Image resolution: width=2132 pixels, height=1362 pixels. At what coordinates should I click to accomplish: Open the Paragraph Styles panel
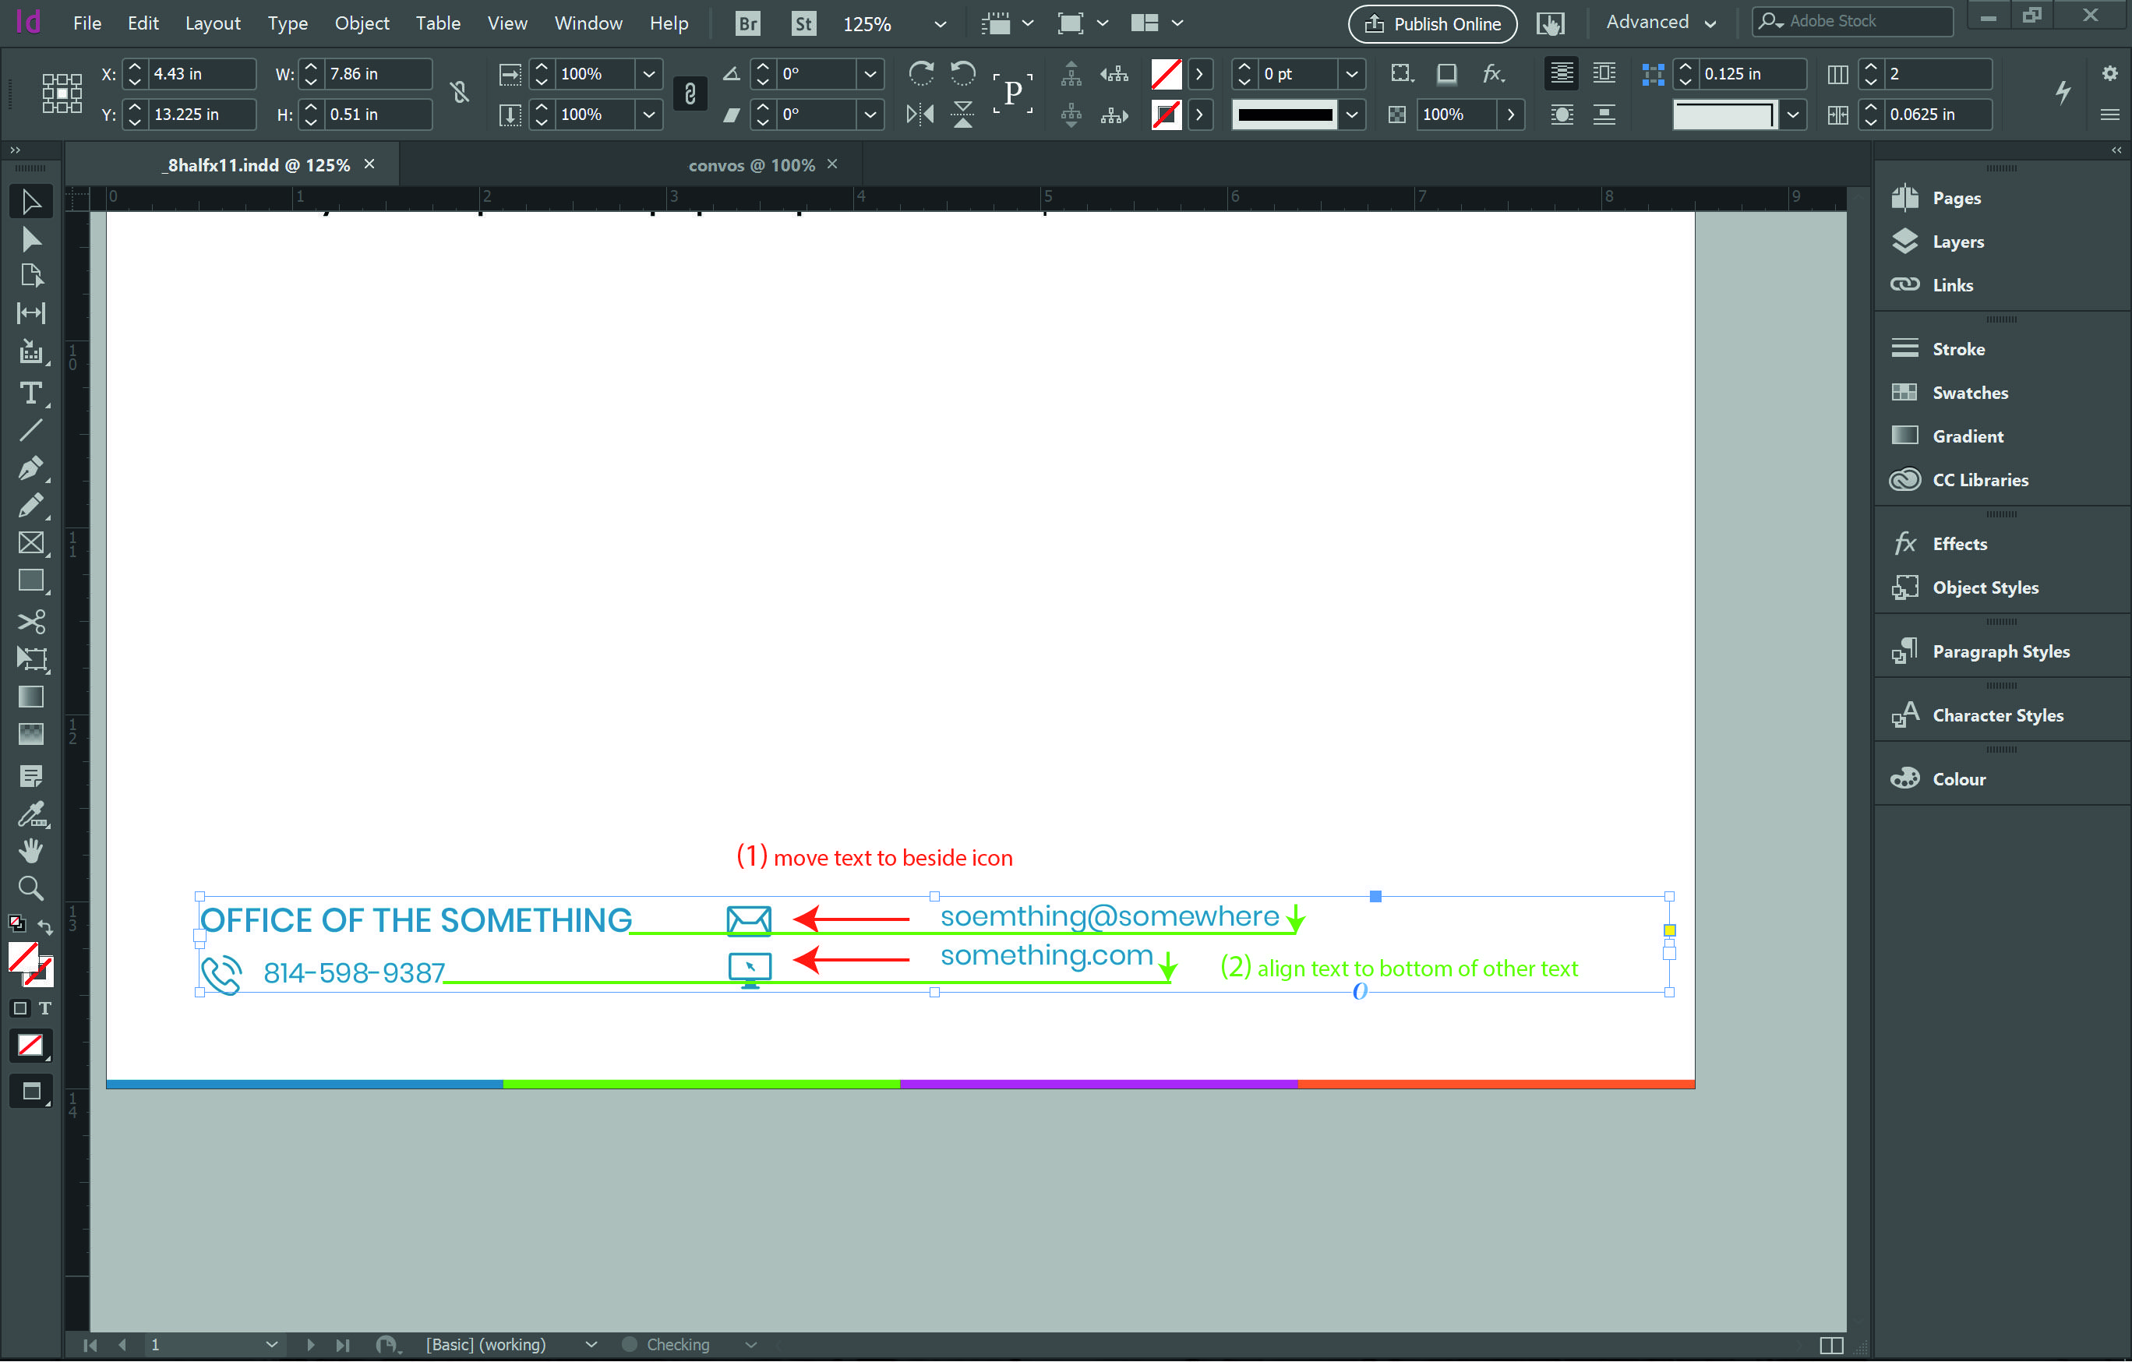pos(2001,651)
